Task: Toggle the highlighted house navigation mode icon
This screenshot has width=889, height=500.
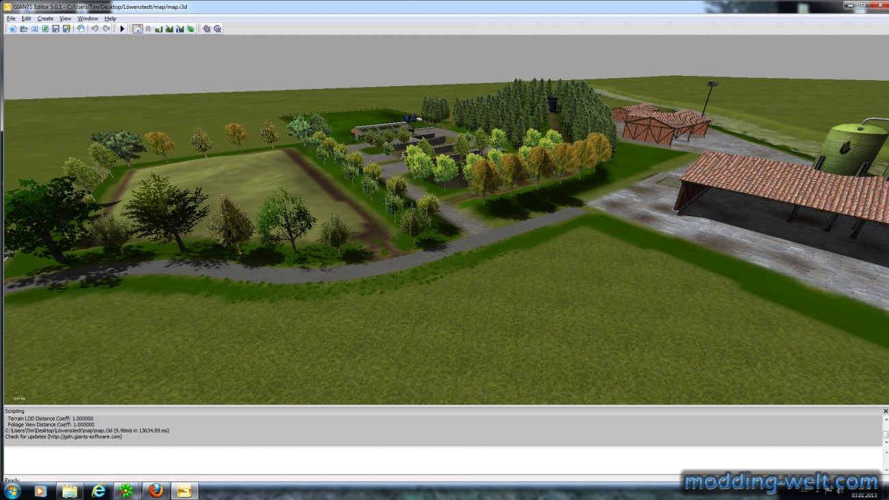Action: pos(137,29)
